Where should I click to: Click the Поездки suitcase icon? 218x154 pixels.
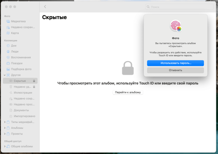[x=8, y=63]
